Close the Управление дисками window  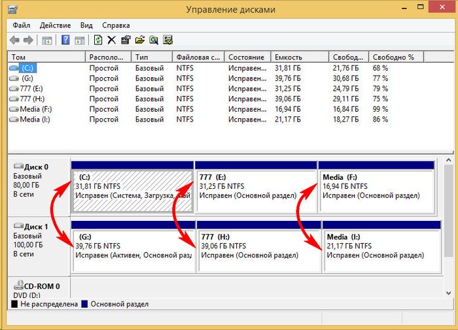tap(442, 7)
